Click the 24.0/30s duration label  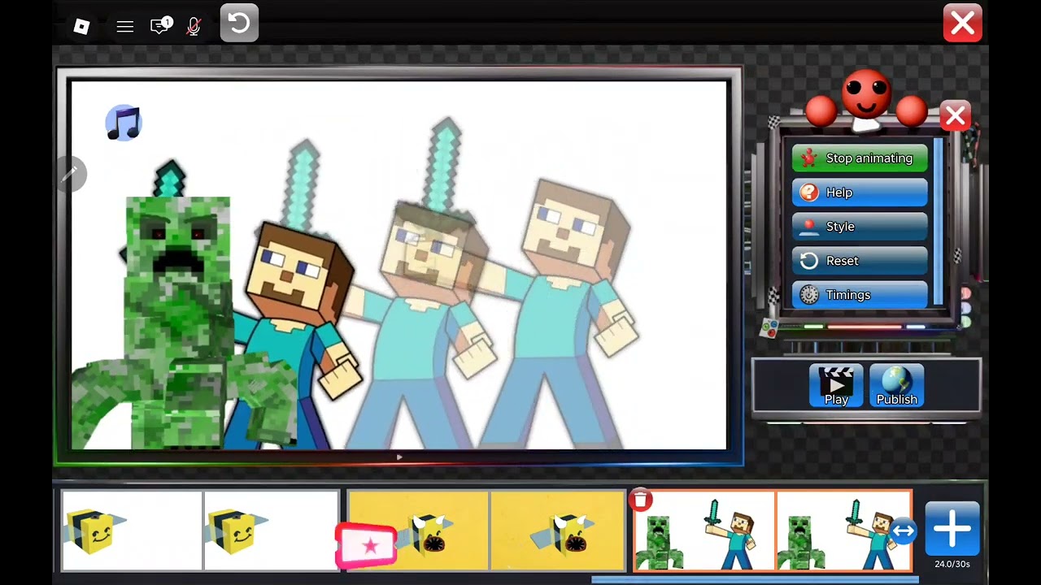tap(952, 564)
